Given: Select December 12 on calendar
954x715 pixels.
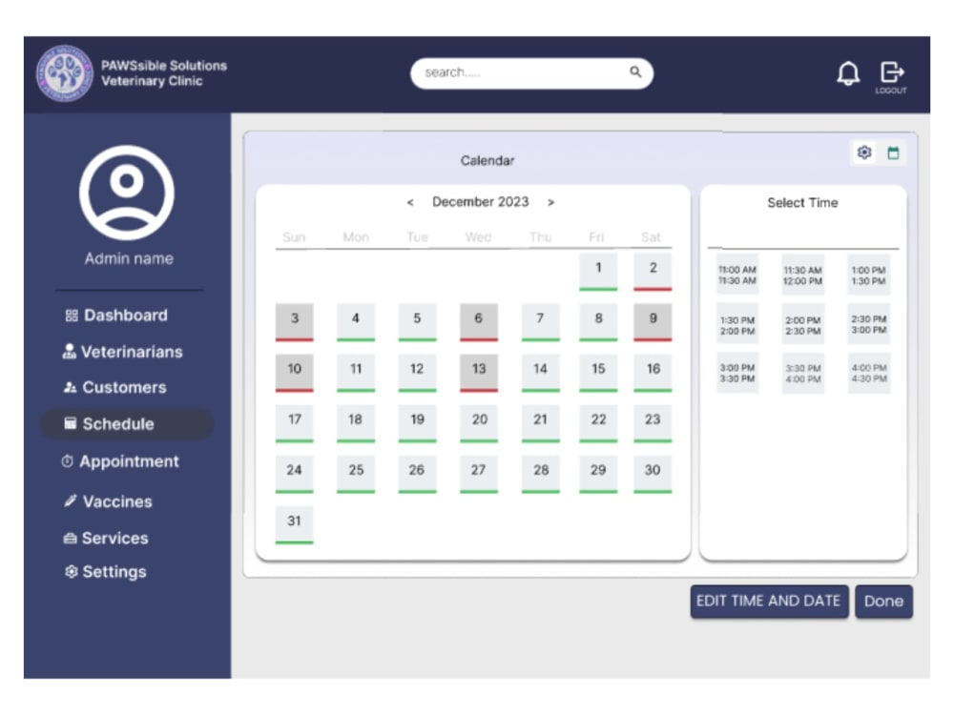Looking at the screenshot, I should click(417, 372).
